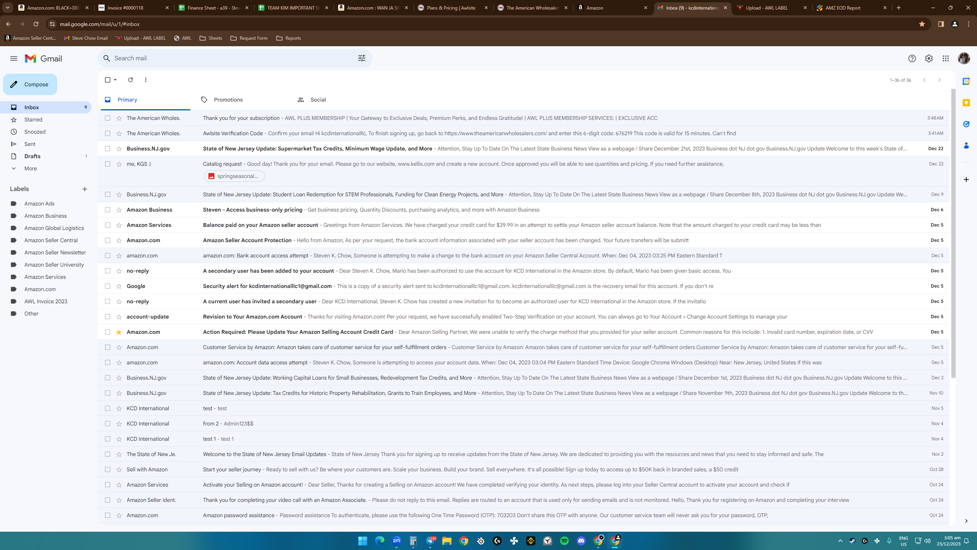Reload the page in Chrome
The height and width of the screenshot is (550, 977).
pyautogui.click(x=36, y=24)
